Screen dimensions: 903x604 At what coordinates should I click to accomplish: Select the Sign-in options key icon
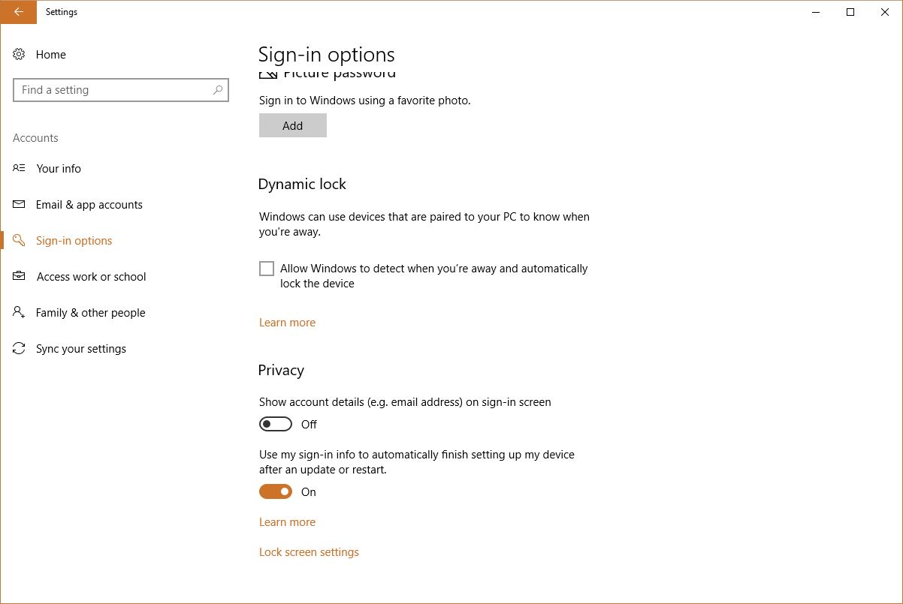coord(19,240)
